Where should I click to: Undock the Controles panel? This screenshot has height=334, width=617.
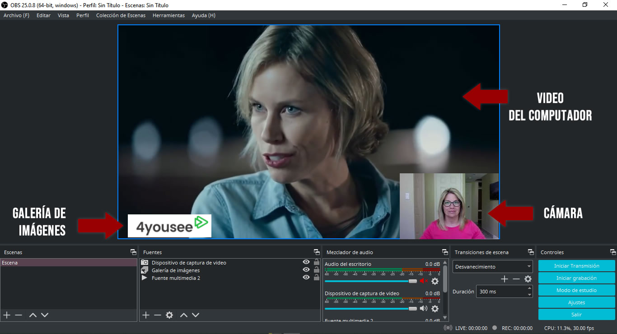pos(613,252)
